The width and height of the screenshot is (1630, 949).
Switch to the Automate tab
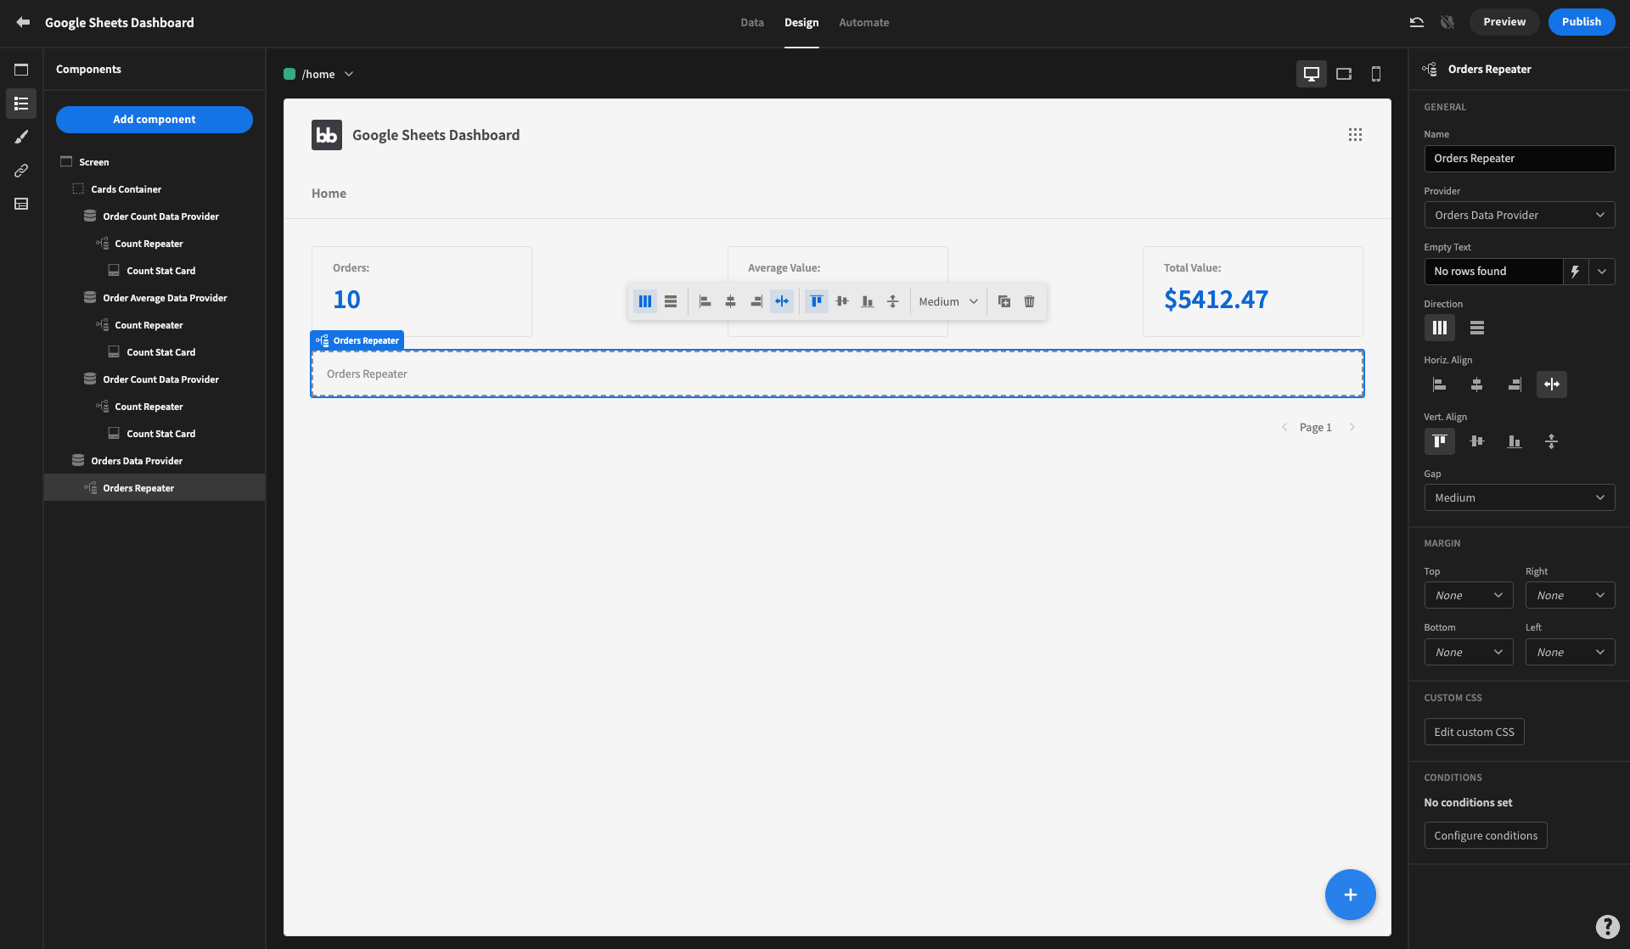point(864,22)
